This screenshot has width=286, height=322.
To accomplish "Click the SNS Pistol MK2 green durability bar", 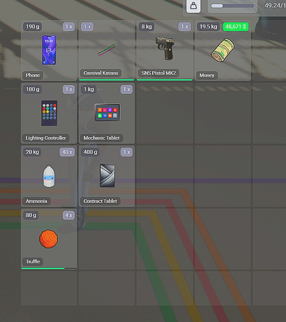I will (x=164, y=80).
